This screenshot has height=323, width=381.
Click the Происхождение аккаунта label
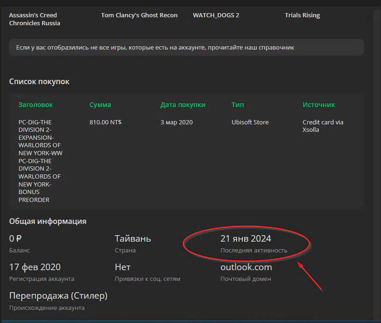47,308
